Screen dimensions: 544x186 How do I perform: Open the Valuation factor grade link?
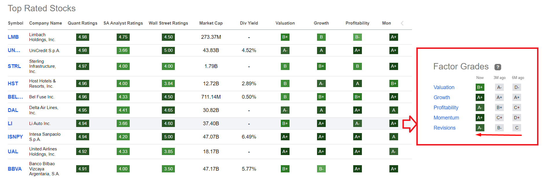tap(444, 87)
